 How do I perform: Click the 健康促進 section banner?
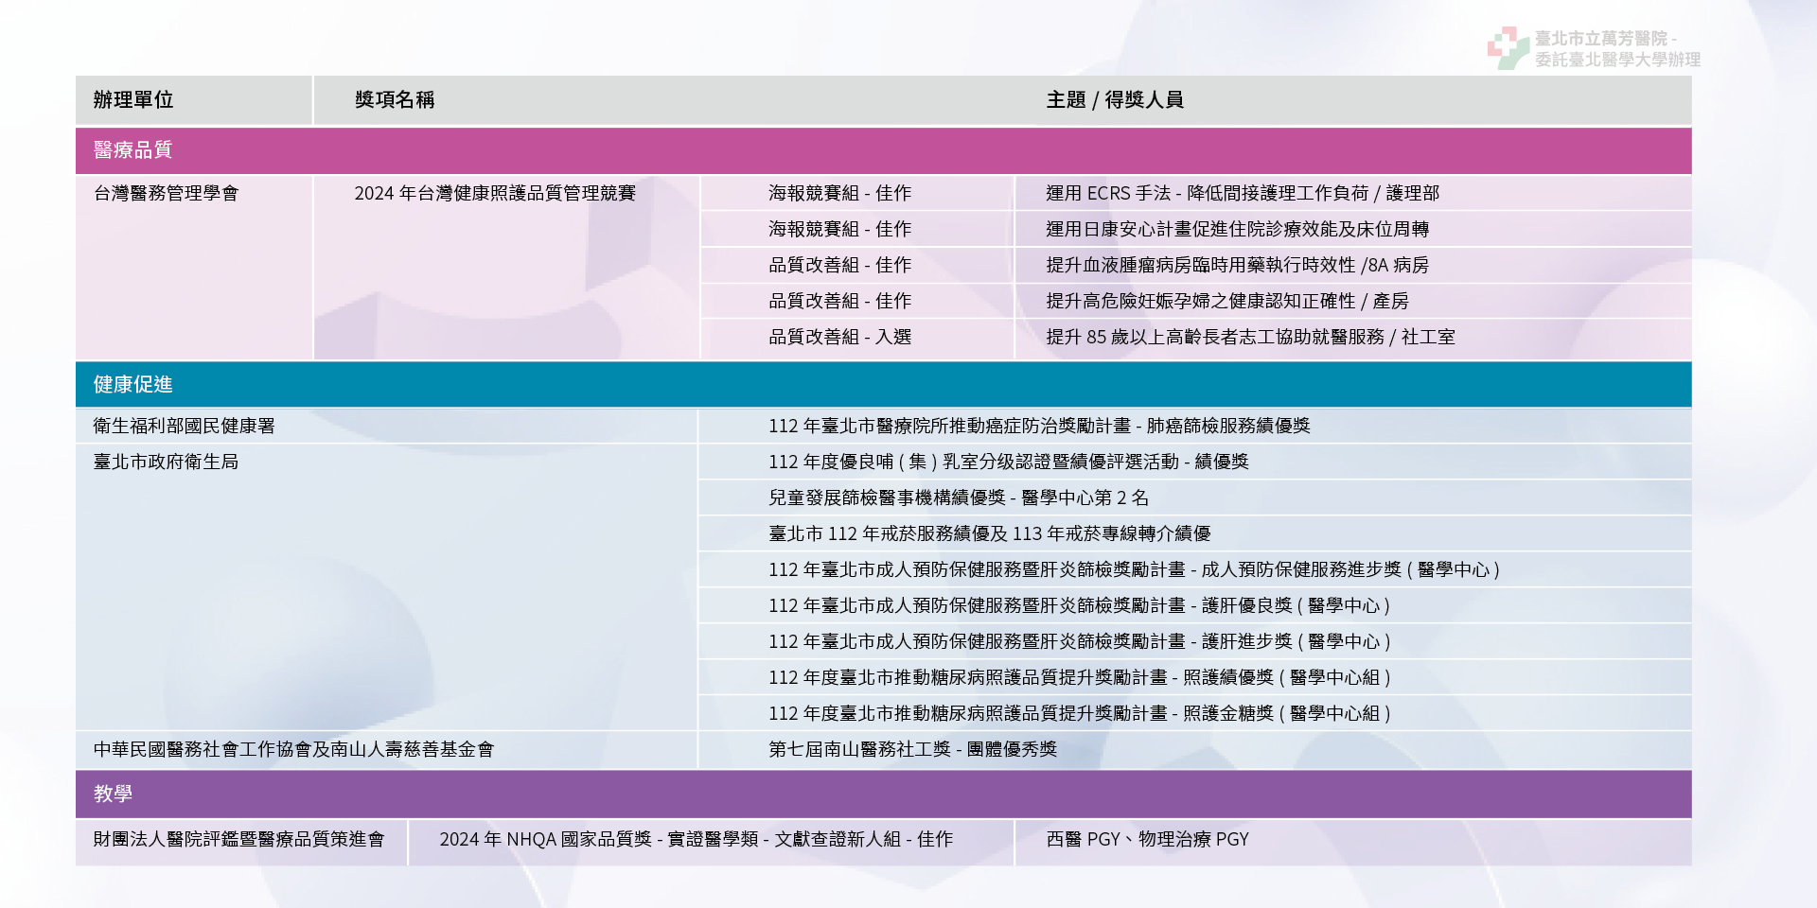click(x=884, y=384)
